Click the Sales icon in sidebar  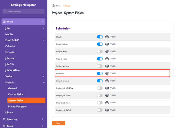coord(4,126)
